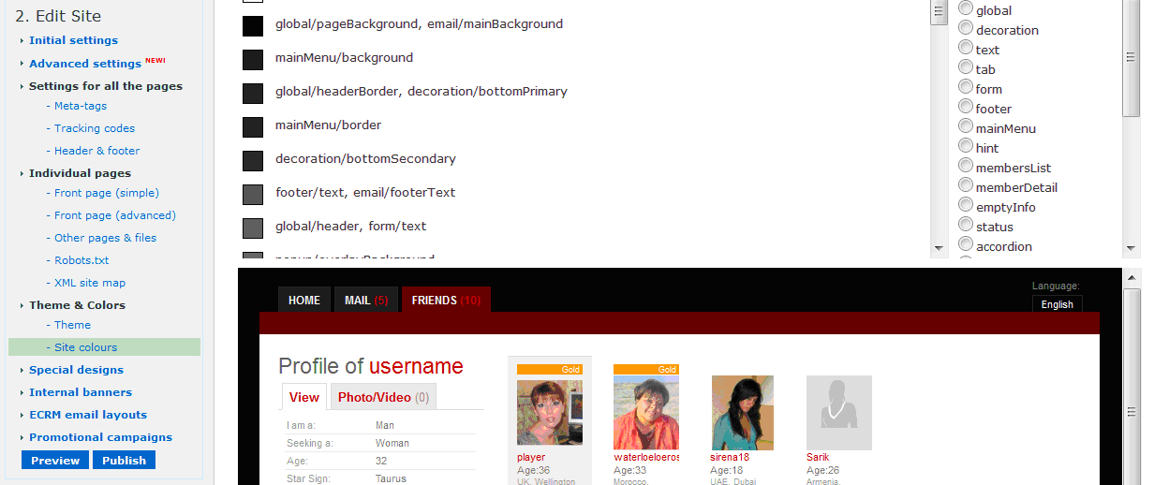Pick mainMenu/background colour swatch

pos(253,60)
